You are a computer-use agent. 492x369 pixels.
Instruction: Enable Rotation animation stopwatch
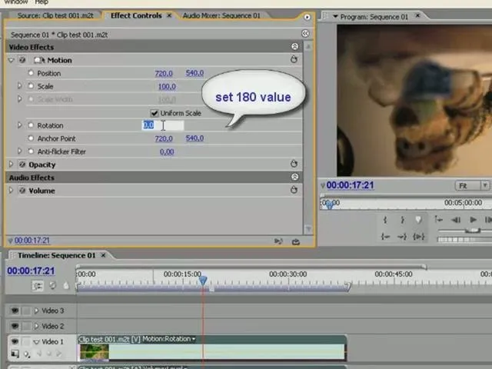31,125
